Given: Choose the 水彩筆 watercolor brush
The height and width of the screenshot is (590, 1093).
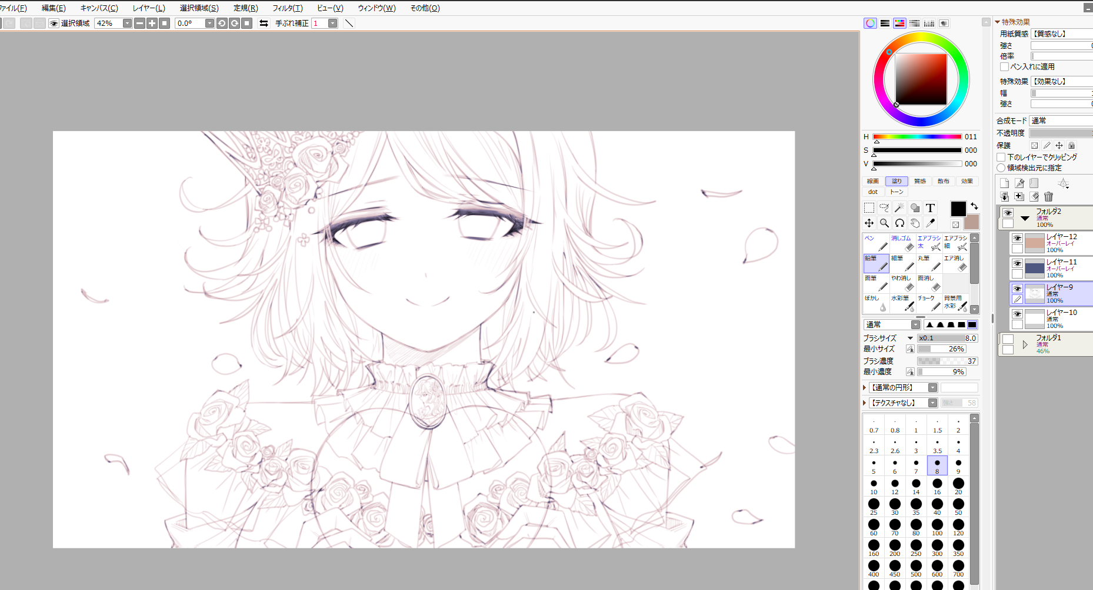Looking at the screenshot, I should click(x=902, y=303).
